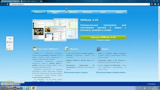
Task: Click the VKMusic download item in download bar
Action: click(10, 84)
